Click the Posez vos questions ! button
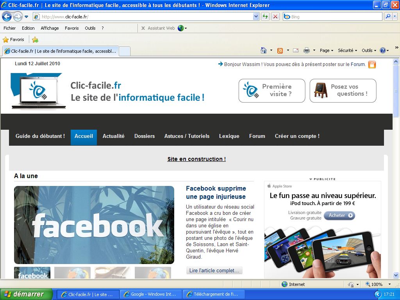Image resolution: width=400 pixels, height=300 pixels. pyautogui.click(x=343, y=91)
